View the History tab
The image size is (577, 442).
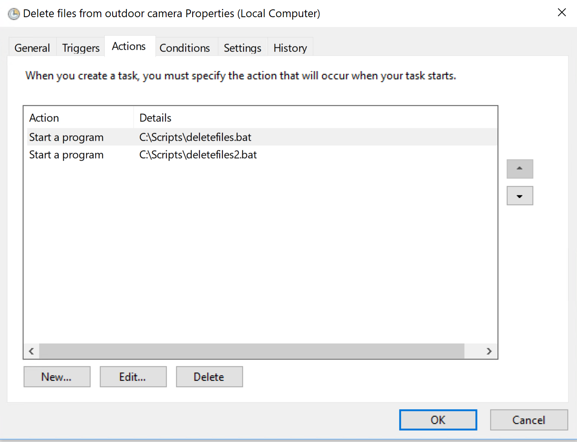pos(290,48)
